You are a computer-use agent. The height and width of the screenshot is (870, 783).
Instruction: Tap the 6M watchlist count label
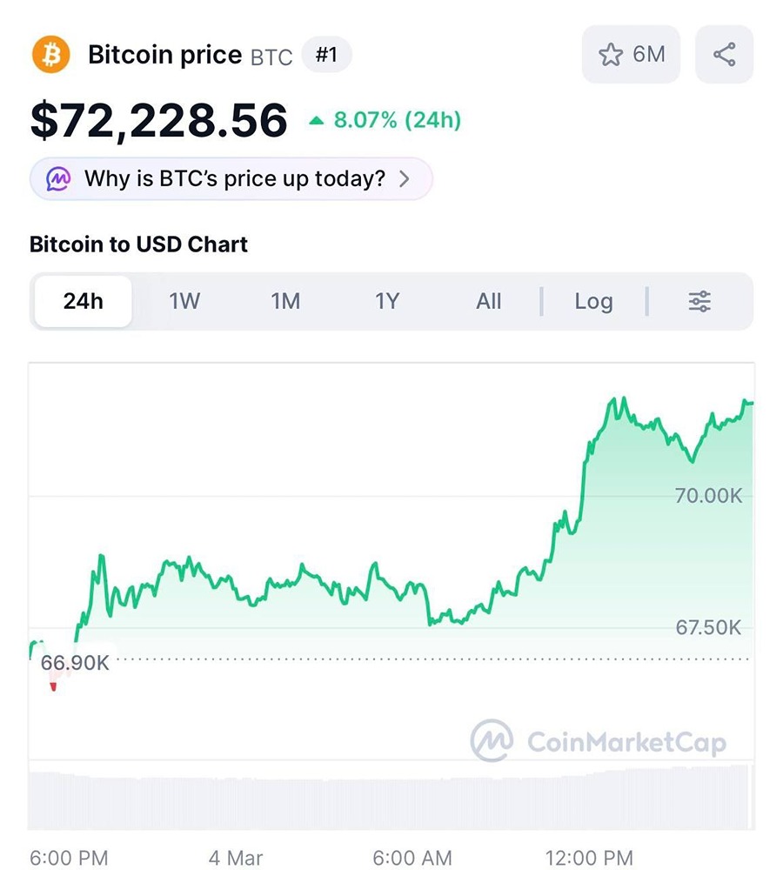click(x=649, y=54)
